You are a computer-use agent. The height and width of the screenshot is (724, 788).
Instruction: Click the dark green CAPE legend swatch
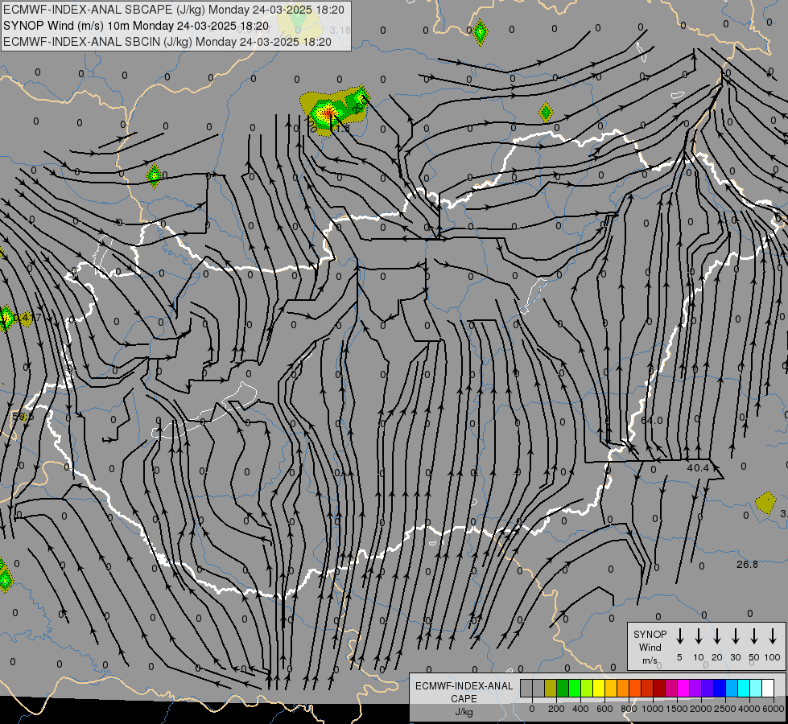pos(563,688)
